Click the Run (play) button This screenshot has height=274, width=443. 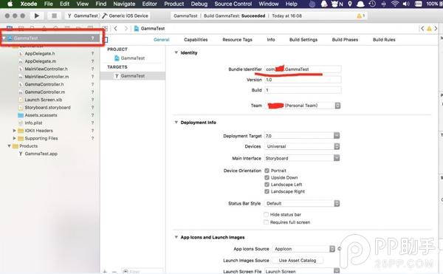pyautogui.click(x=37, y=16)
